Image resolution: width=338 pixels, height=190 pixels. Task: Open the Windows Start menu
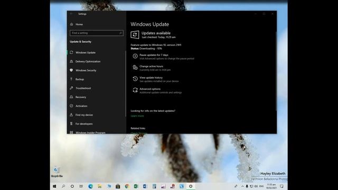[x=54, y=186]
